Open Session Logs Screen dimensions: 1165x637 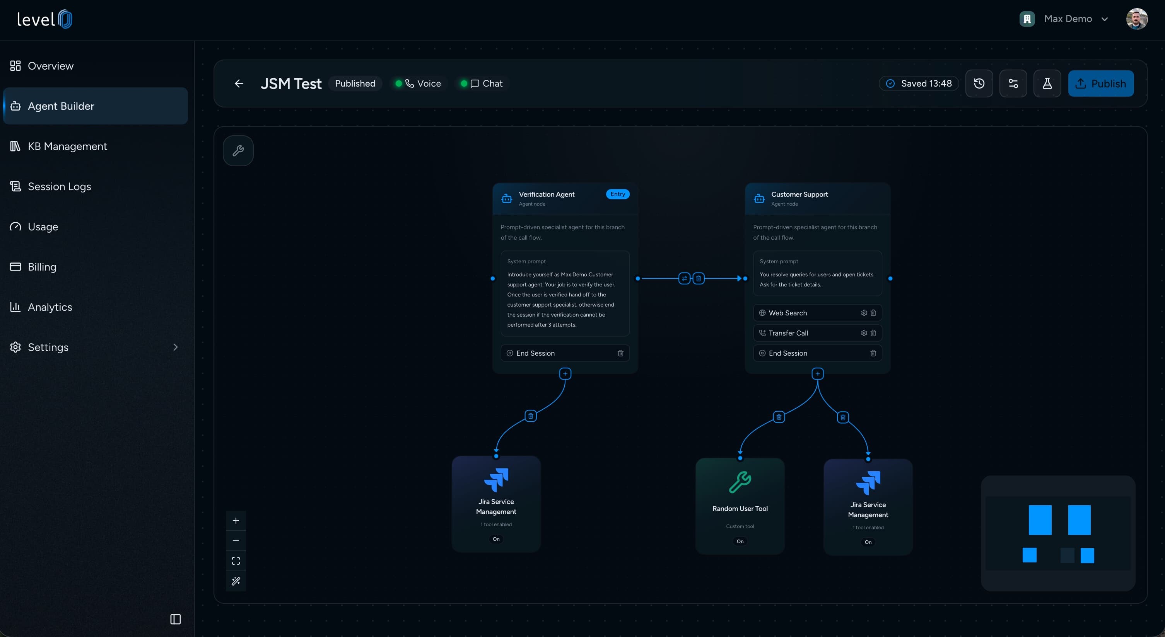pyautogui.click(x=96, y=187)
